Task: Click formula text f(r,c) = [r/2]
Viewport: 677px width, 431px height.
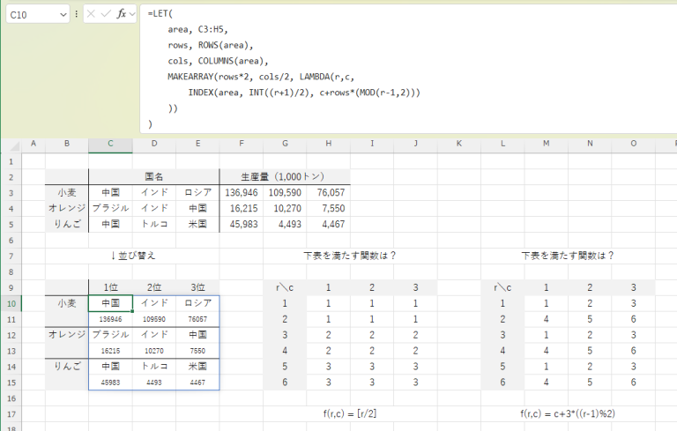Action: tap(350, 413)
